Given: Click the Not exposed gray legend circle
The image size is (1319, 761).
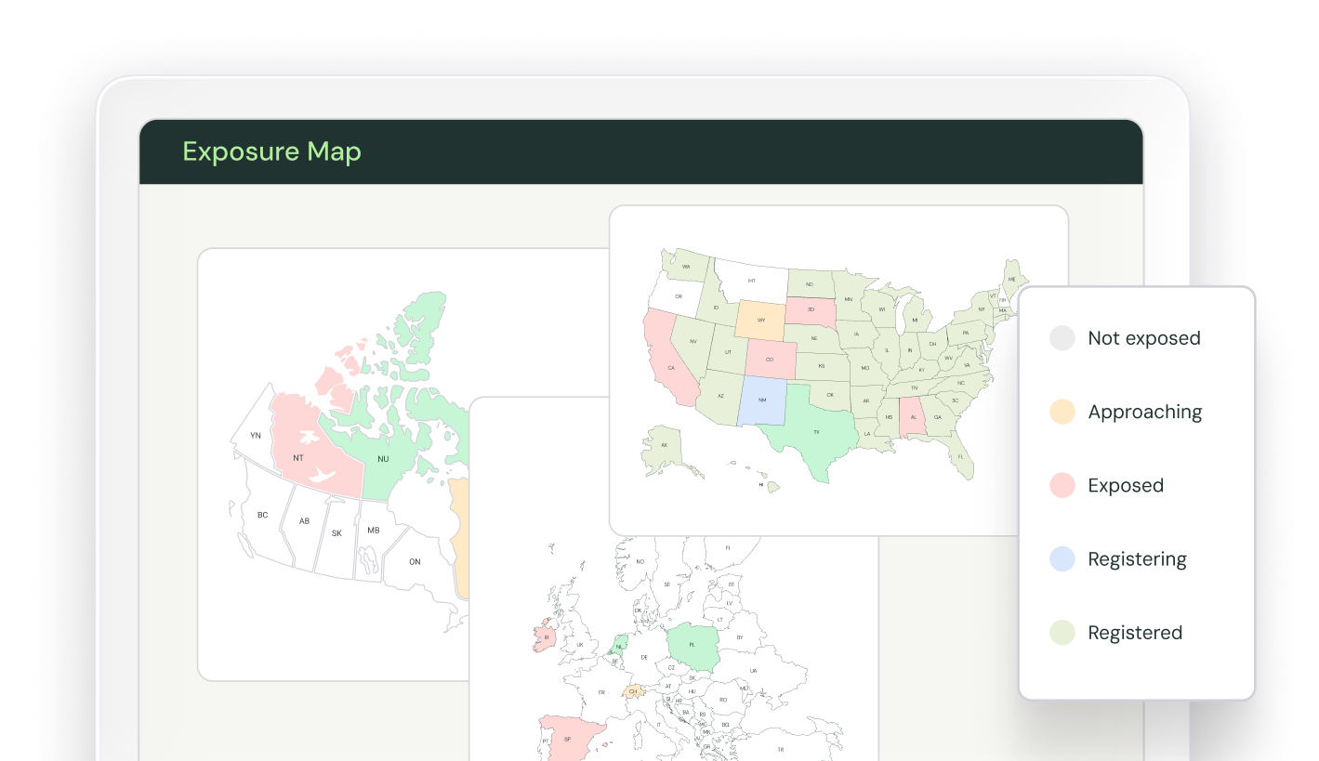Looking at the screenshot, I should click(1062, 338).
